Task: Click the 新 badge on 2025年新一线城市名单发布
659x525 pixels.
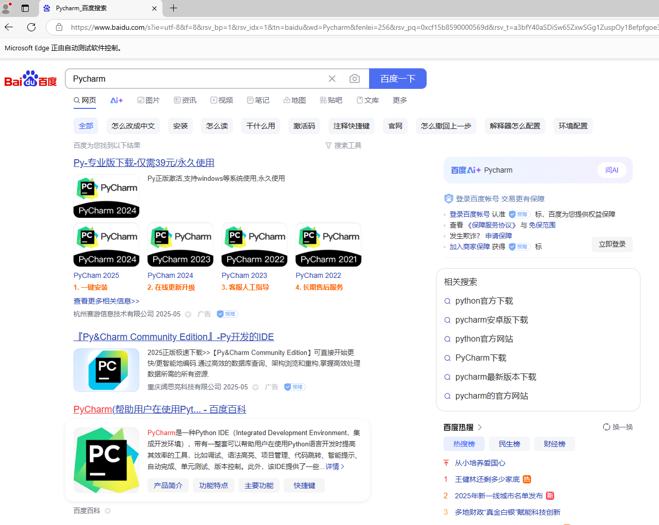Action: pyautogui.click(x=550, y=496)
